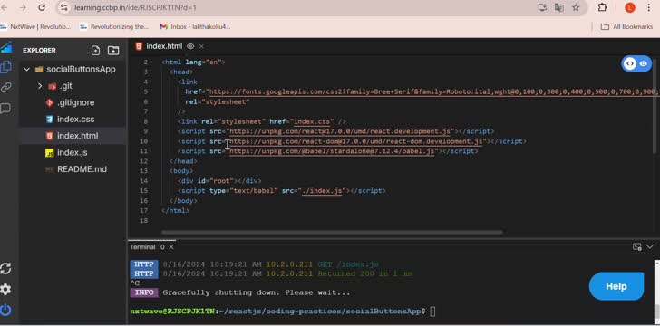
Task: Click the New Folder icon in Explorer
Action: [x=113, y=51]
